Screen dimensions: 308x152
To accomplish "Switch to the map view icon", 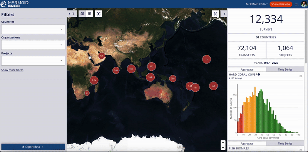I will click(82, 14).
